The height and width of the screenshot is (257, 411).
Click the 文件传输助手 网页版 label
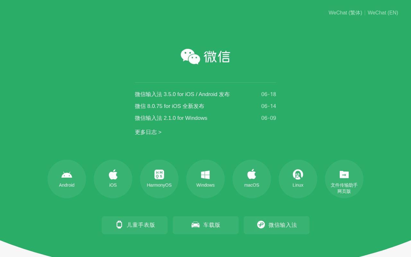pyautogui.click(x=344, y=188)
